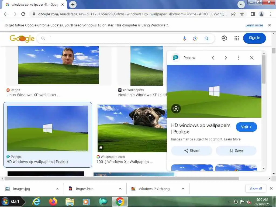The width and height of the screenshot is (276, 207).
Task: Open Google apps grid
Action: click(237, 38)
